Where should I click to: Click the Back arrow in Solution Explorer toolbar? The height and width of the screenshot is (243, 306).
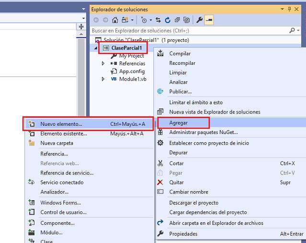tap(96, 20)
